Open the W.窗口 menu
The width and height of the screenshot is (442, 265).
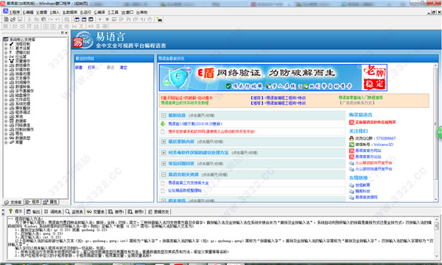click(127, 12)
